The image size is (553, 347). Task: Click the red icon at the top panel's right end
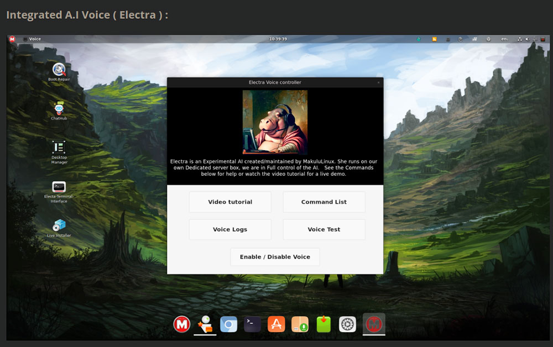[x=543, y=39]
